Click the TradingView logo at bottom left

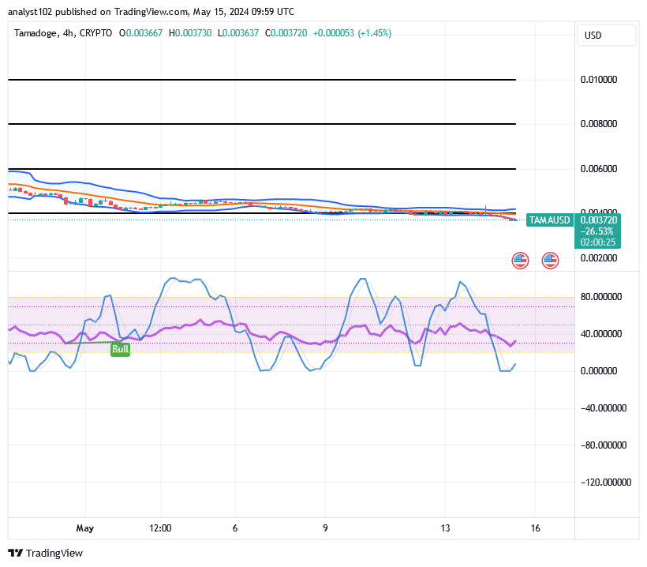[46, 553]
